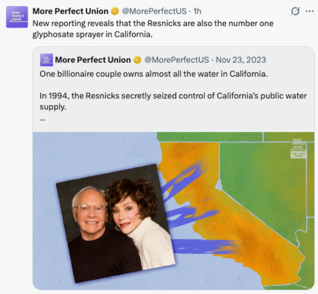The height and width of the screenshot is (294, 318).
Task: Expand the quoted post's truncated text ellipsis
Action: 42,119
